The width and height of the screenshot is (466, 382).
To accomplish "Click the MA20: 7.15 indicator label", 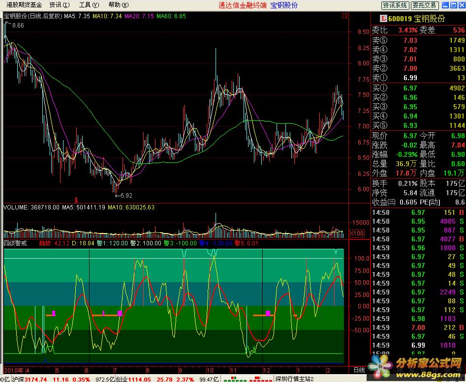I will click(x=139, y=16).
